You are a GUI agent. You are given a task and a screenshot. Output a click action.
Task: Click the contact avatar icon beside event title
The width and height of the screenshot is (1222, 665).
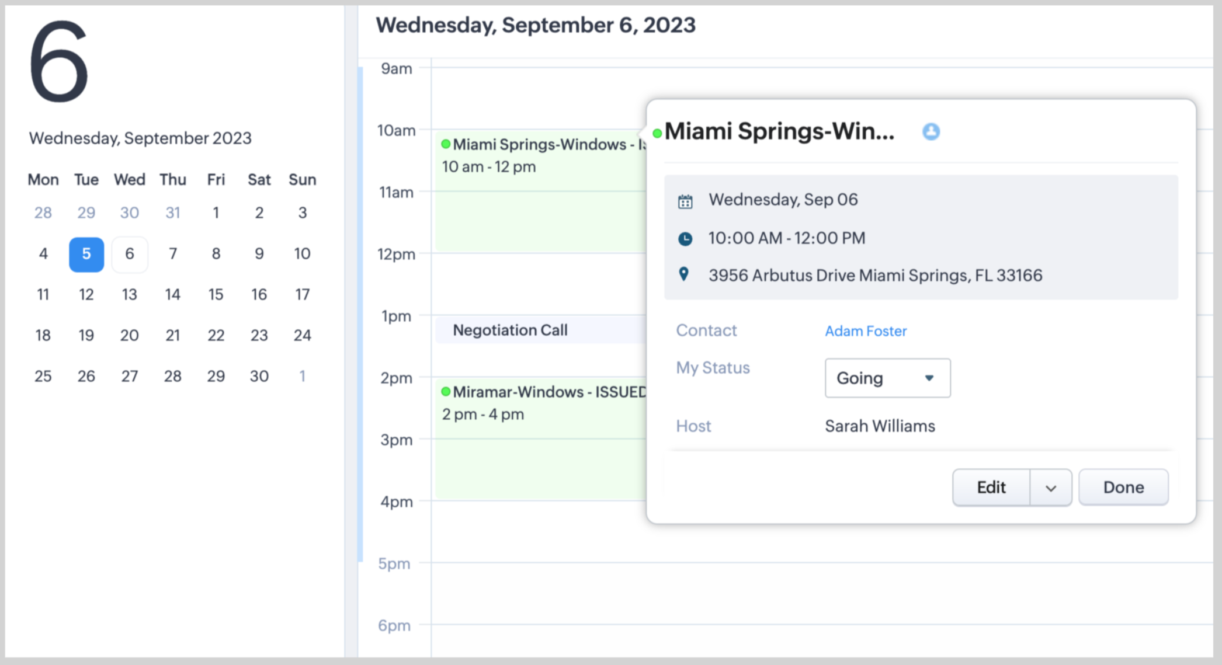click(x=931, y=132)
